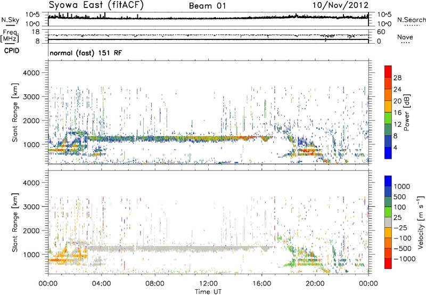This screenshot has width=426, height=295.
Task: Click the "Freq. [MHz]" axis label
Action: [x=10, y=36]
